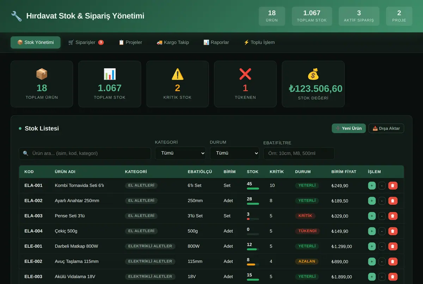The height and width of the screenshot is (284, 423).
Task: Switch to the Siparişler tab
Action: pyautogui.click(x=86, y=42)
